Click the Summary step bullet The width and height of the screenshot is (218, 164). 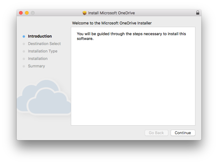24,66
